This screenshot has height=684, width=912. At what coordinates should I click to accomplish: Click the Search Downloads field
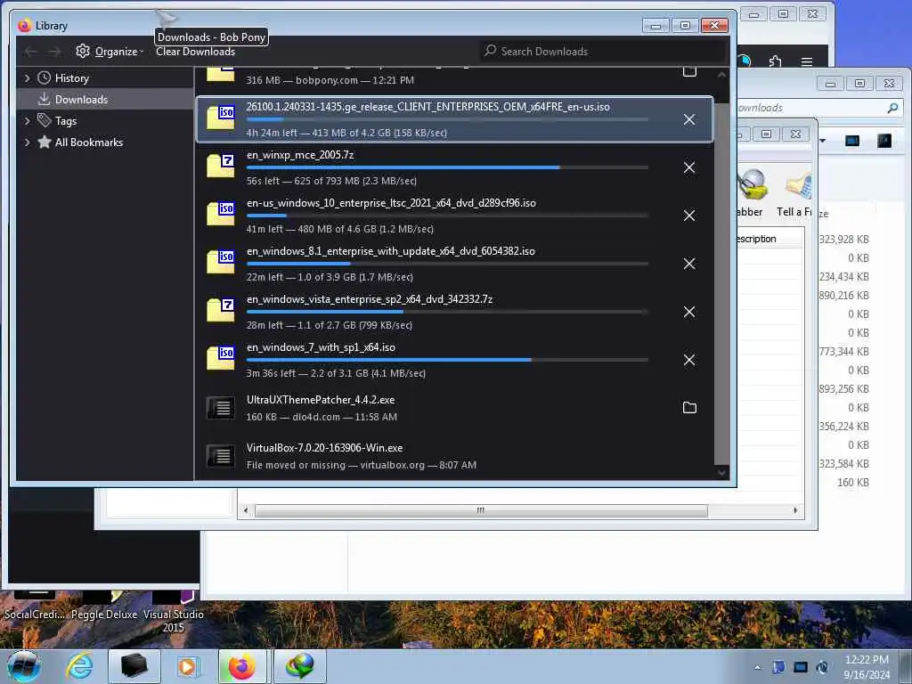[603, 52]
